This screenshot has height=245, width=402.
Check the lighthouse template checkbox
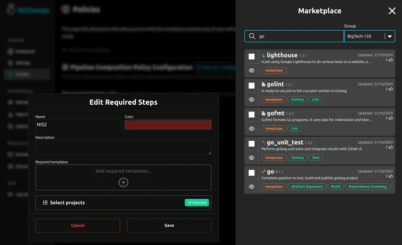click(251, 57)
